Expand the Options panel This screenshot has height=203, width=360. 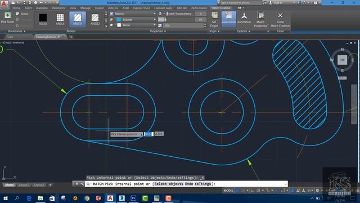(244, 31)
